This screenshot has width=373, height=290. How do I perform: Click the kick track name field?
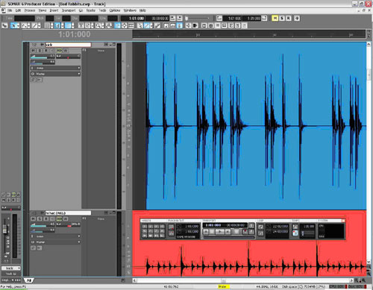pos(68,45)
